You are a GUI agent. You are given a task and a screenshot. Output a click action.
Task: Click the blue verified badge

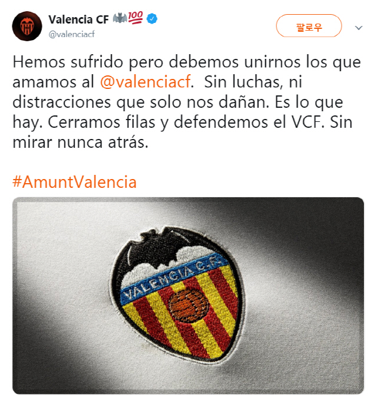point(152,19)
